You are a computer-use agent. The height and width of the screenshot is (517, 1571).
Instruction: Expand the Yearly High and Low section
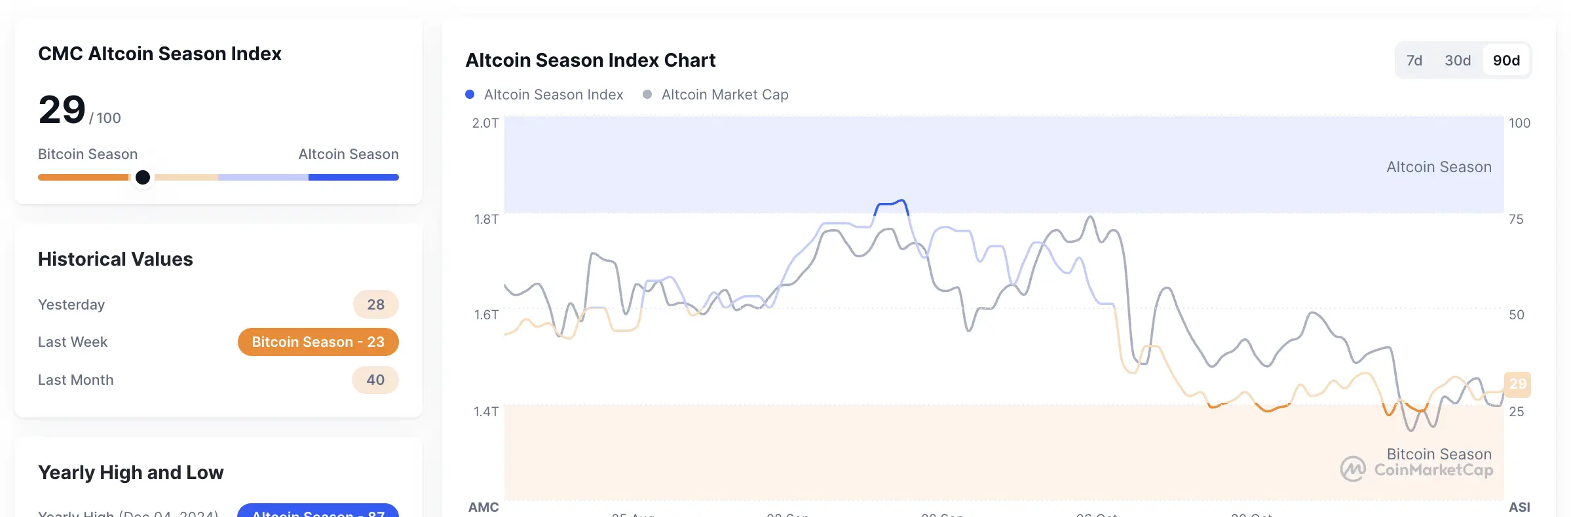[130, 472]
